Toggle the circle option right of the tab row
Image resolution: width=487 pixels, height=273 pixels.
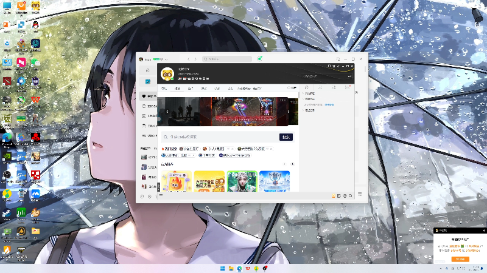(289, 88)
